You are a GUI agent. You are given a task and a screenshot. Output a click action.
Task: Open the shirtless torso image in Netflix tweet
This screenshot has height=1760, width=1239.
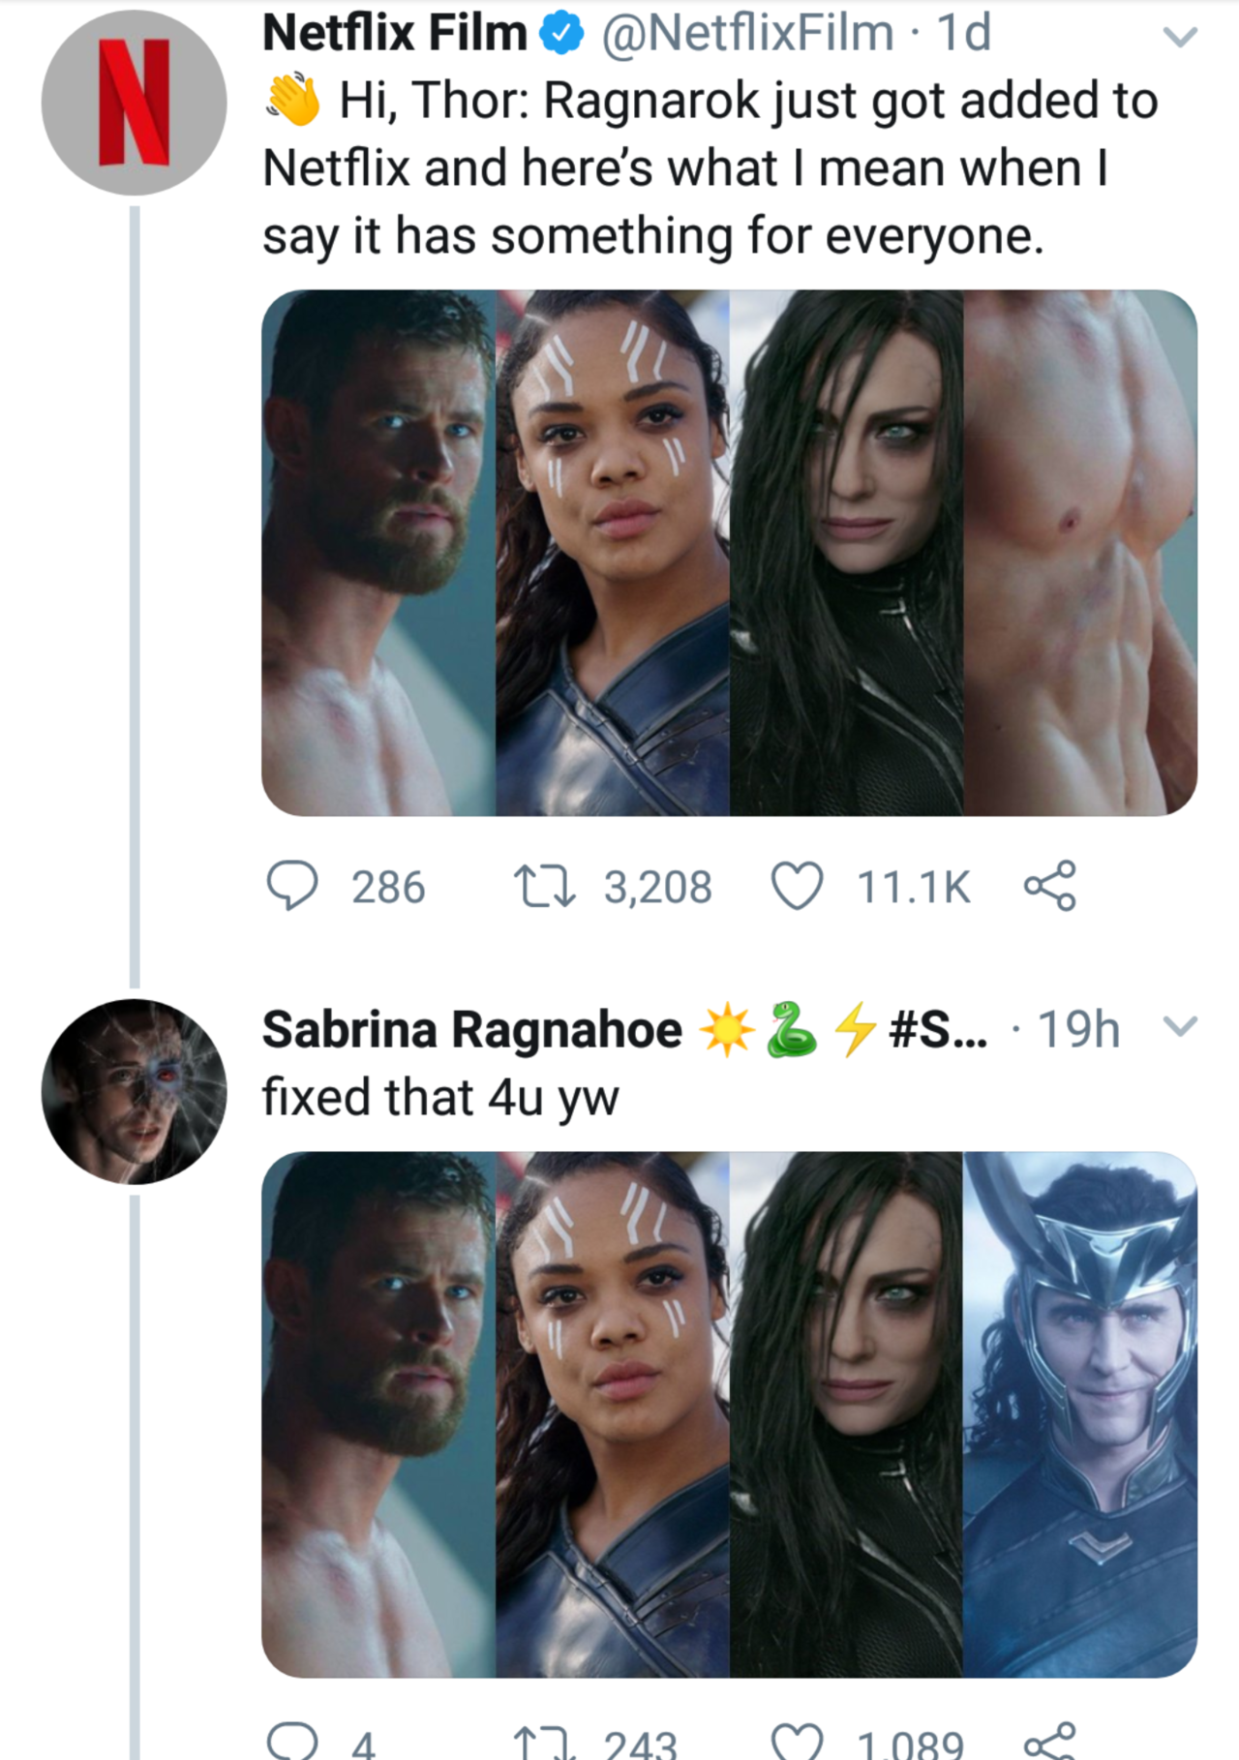point(1080,552)
